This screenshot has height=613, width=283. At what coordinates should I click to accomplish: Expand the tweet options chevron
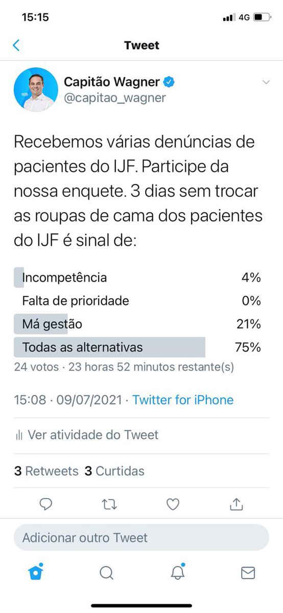click(x=266, y=82)
